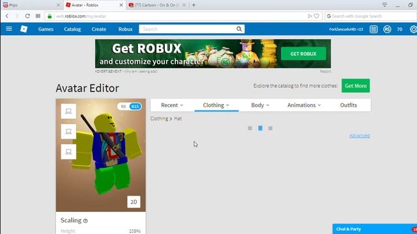
Task: Click Why am I seeing ads link
Action: tap(141, 71)
